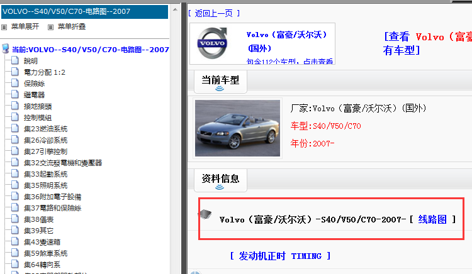The height and width of the screenshot is (274, 472).
Task: Click page icon beside 保險絲
Action: pos(14,83)
